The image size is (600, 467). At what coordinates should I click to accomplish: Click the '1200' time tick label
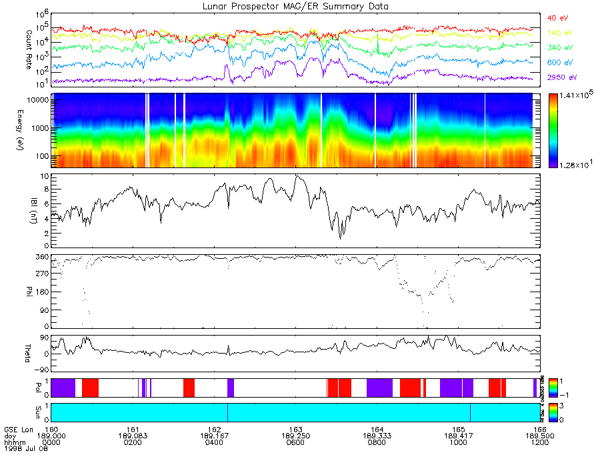click(540, 442)
